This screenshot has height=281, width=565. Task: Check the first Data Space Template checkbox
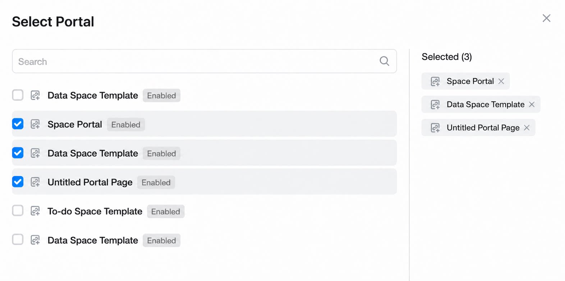[x=18, y=95]
